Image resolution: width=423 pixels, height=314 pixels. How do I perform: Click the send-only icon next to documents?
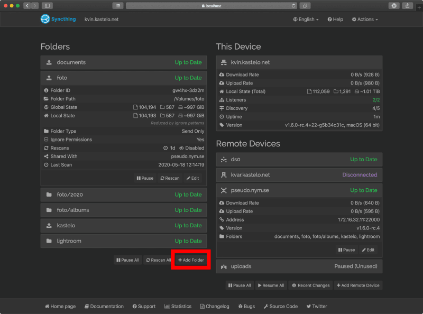click(x=49, y=62)
